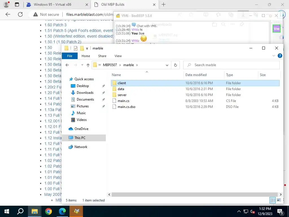Click the Search marble input field
The height and width of the screenshot is (217, 289).
click(231, 65)
